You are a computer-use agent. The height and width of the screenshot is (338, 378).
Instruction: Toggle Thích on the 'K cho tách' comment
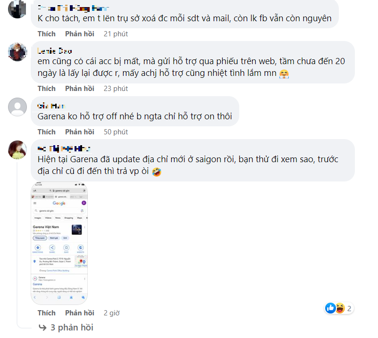tap(46, 34)
